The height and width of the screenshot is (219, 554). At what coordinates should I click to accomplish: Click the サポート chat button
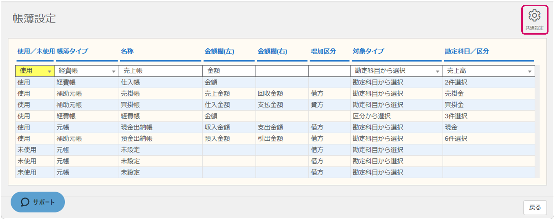38,202
